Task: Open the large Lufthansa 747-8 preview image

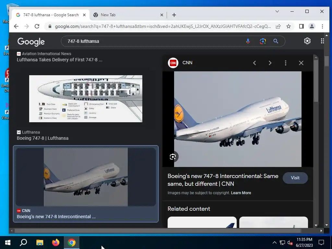Action: pos(238,119)
